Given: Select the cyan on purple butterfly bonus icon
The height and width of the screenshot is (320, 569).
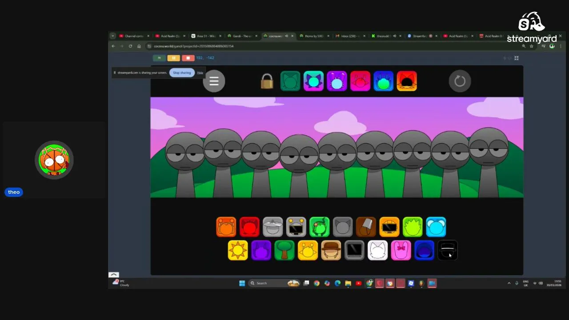Looking at the screenshot, I should coord(313,81).
